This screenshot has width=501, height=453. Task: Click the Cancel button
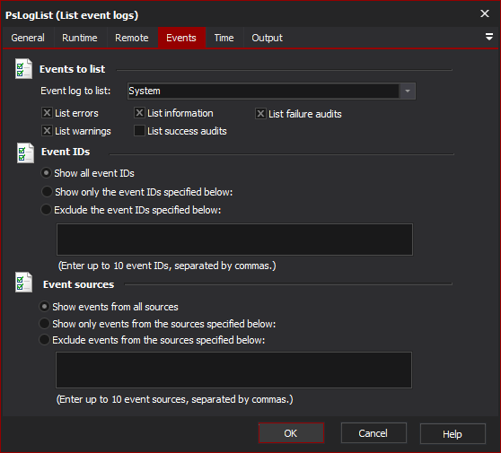pos(374,433)
